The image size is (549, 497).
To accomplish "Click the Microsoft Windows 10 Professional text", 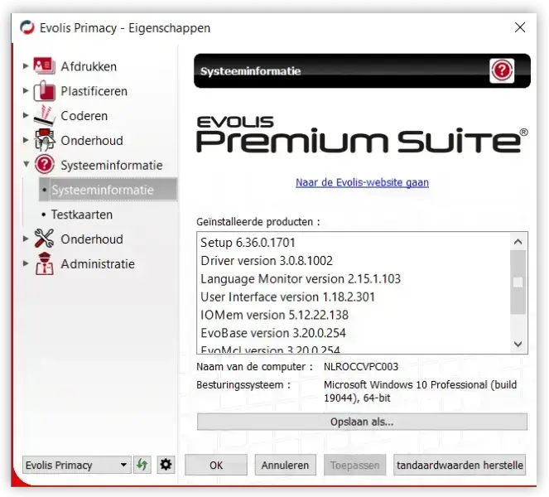I will pyautogui.click(x=420, y=391).
